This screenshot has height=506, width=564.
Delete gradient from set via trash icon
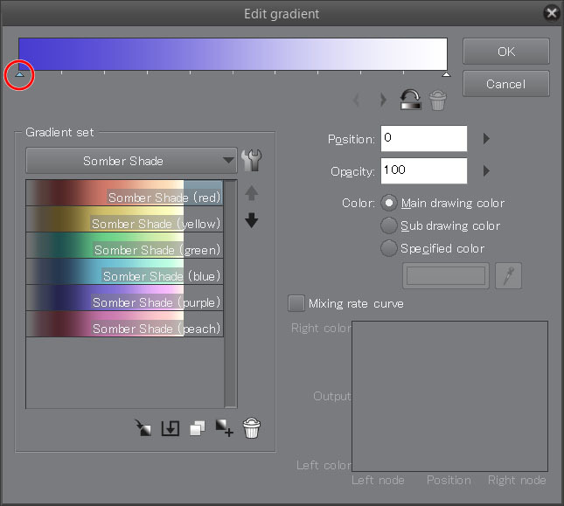point(252,428)
